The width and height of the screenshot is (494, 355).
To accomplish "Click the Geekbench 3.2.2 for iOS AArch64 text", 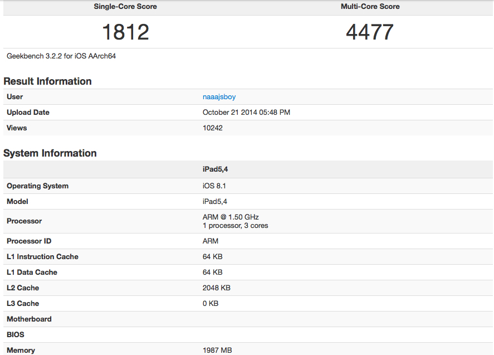I will (61, 56).
